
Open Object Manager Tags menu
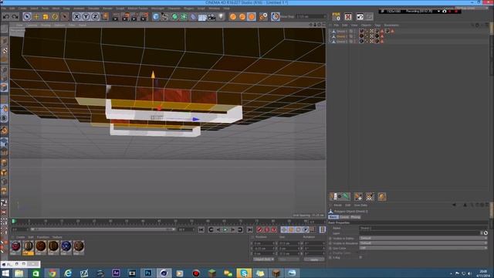tap(377, 25)
